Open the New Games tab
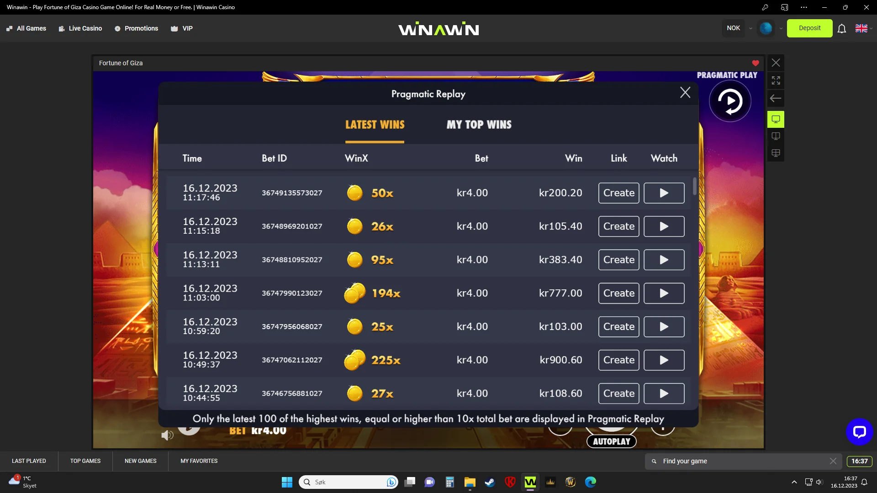Viewport: 877px width, 493px height. 141,461
